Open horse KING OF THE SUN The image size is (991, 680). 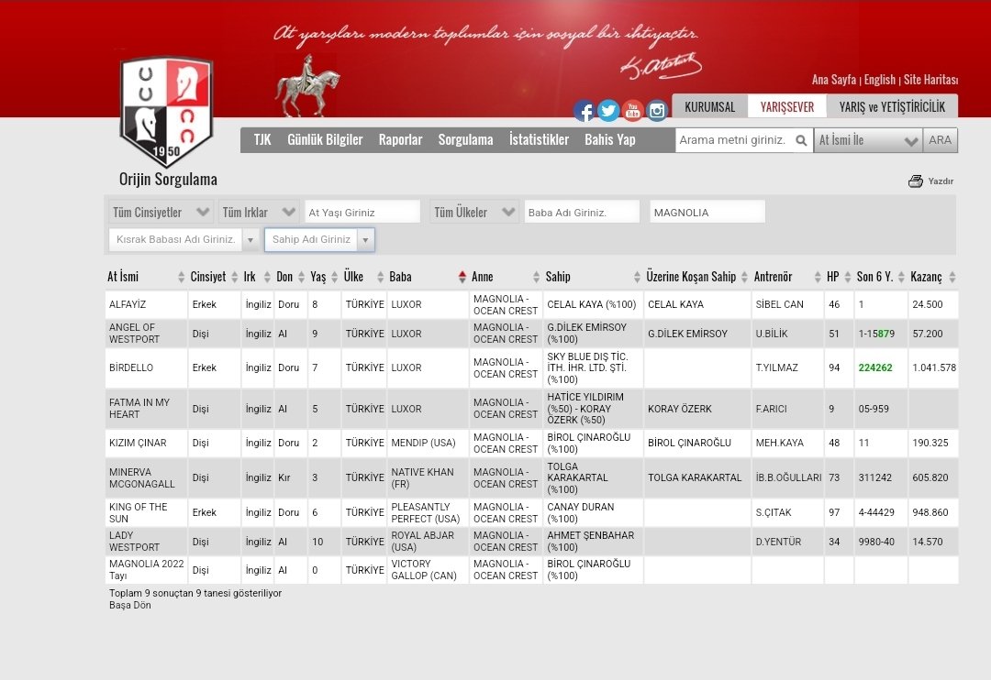[138, 512]
